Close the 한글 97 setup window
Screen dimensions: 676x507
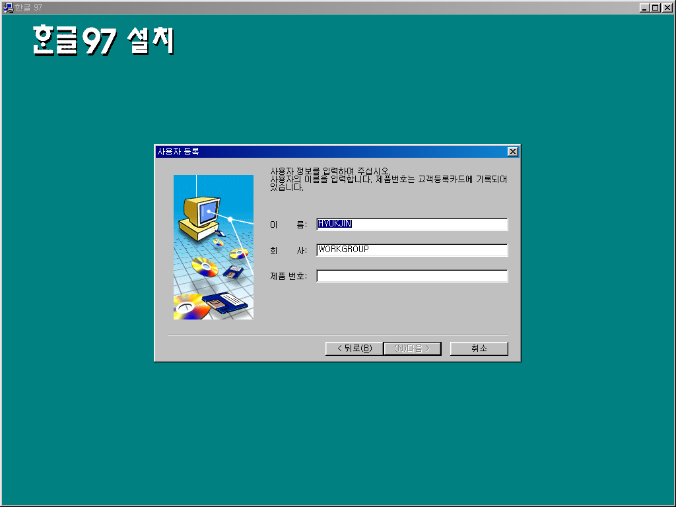tap(667, 8)
